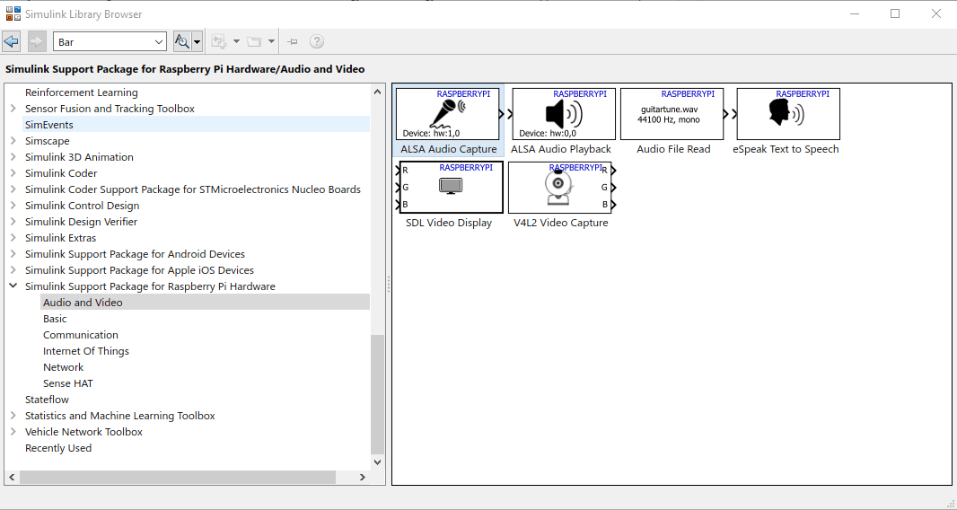The image size is (957, 510).
Task: Select the ALSA Audio Playback block
Action: [564, 114]
